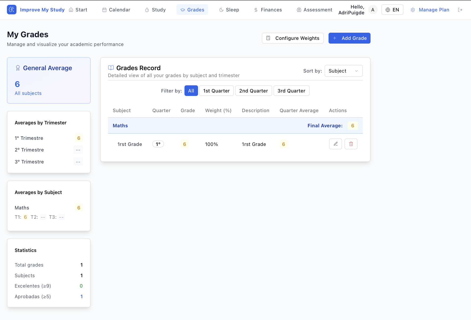Click the General Average card
This screenshot has width=471, height=320.
(49, 80)
